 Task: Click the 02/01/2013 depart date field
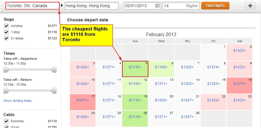tap(142, 6)
